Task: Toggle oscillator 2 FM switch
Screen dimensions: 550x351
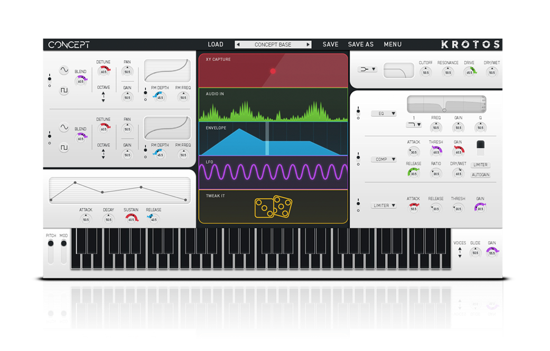Action: [x=145, y=152]
